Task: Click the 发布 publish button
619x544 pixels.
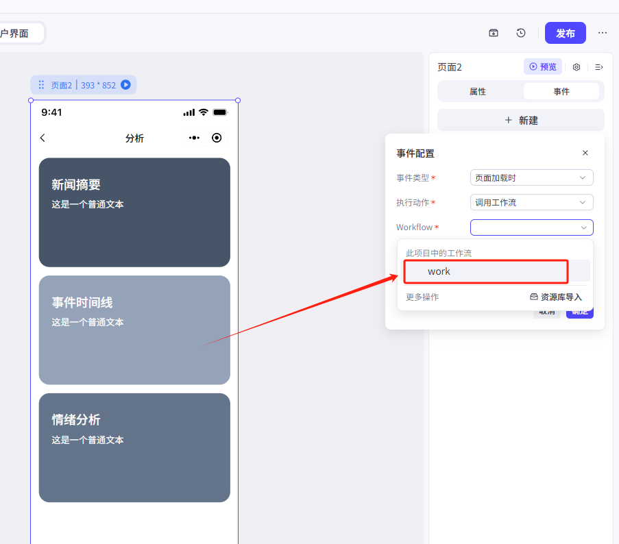Action: click(565, 33)
